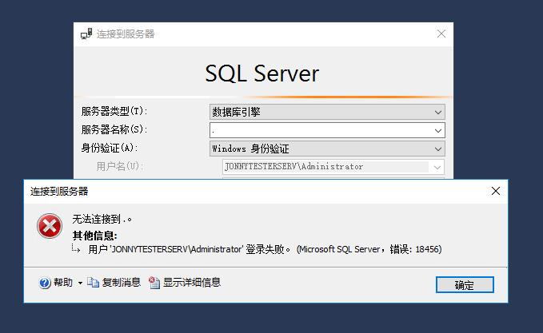Click the 复制消息 text label
Viewport: 543px width, 333px height.
click(x=122, y=283)
